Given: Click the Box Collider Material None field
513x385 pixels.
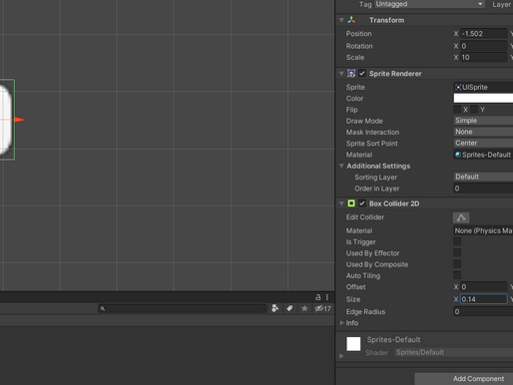Looking at the screenshot, I should click(483, 230).
